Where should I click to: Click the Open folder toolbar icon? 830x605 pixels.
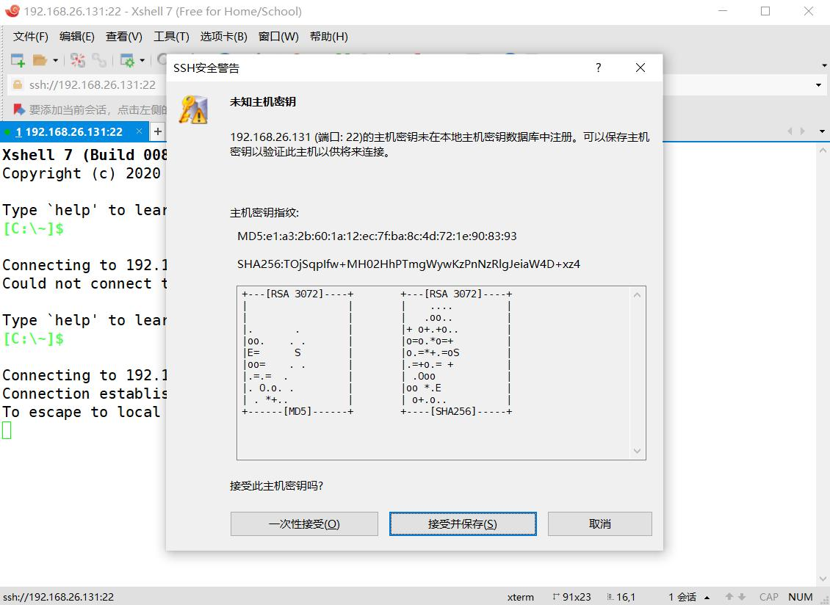pyautogui.click(x=40, y=60)
